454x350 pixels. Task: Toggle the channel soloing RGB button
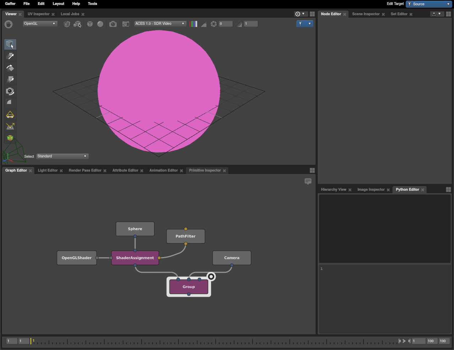pos(193,24)
